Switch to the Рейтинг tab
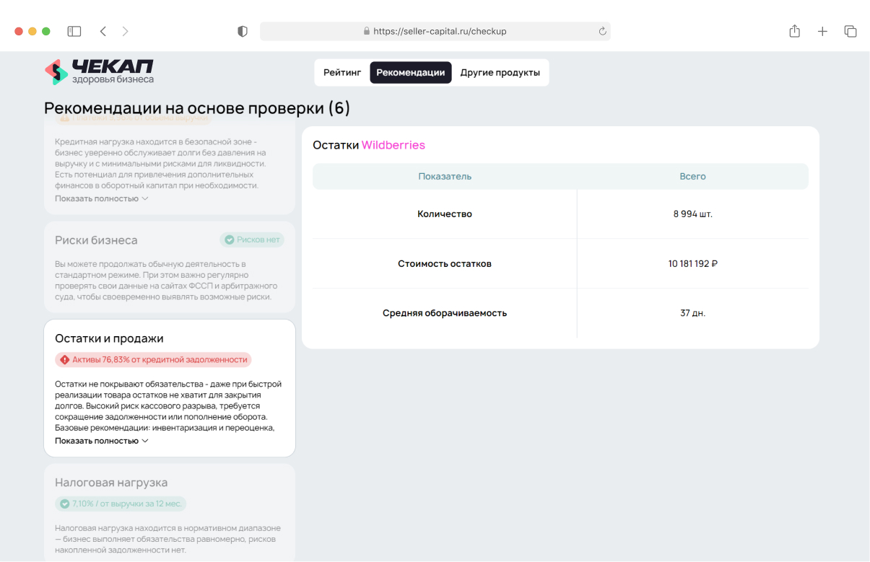This screenshot has width=870, height=562. click(342, 73)
